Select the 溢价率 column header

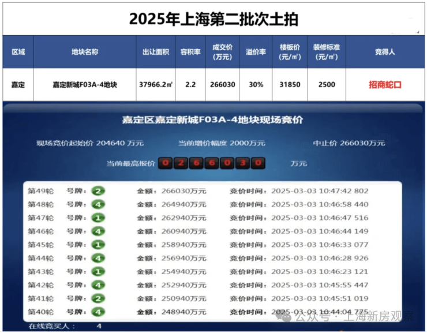click(x=256, y=52)
